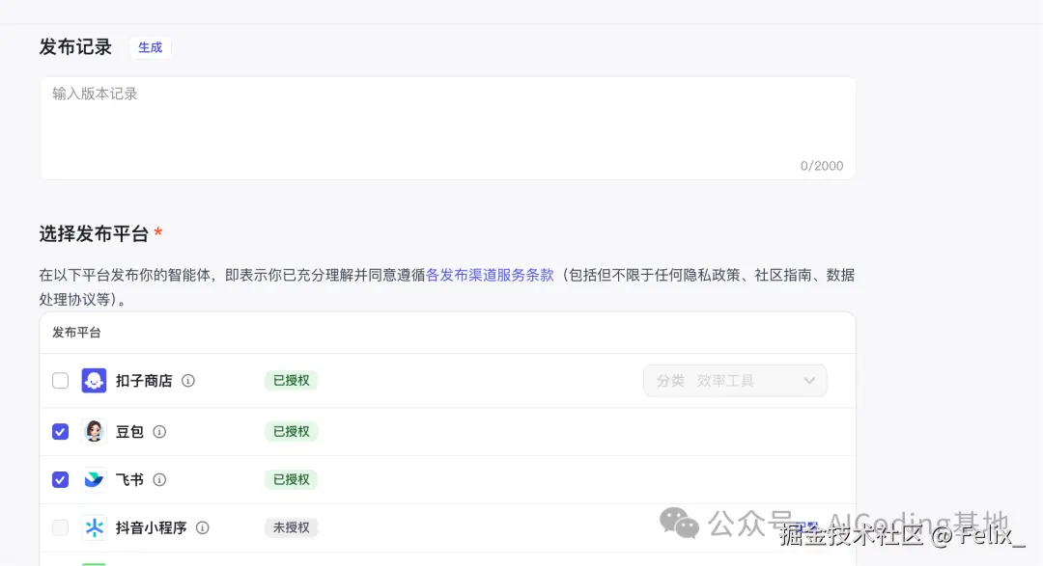The width and height of the screenshot is (1043, 566).
Task: Open the 各发布渠道服务条款 link
Action: pos(490,275)
